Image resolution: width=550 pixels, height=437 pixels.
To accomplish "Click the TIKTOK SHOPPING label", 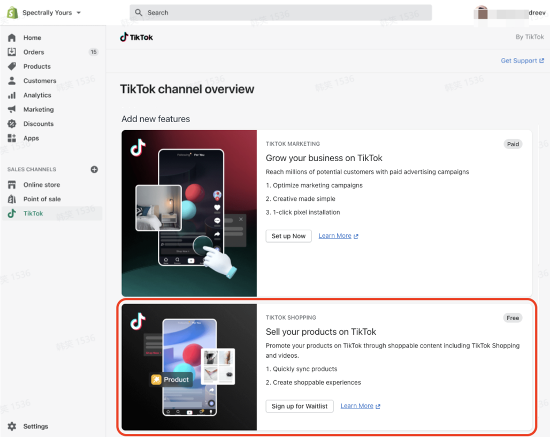I will 291,318.
